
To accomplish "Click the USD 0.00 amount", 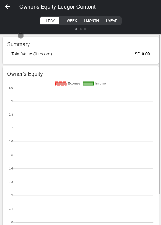I will [141, 54].
